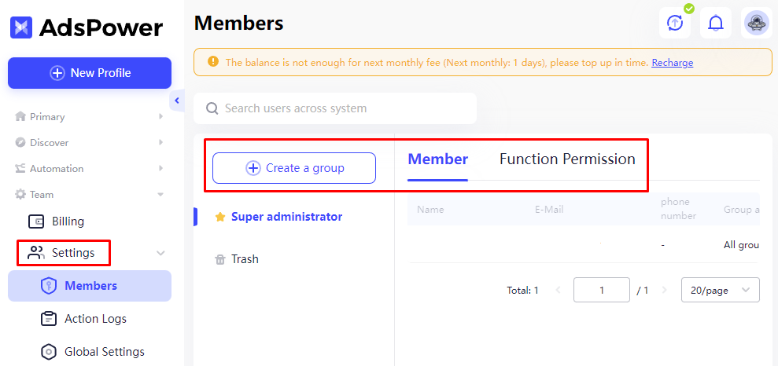Expand the Primary menu section
The width and height of the screenshot is (778, 366).
pos(90,116)
